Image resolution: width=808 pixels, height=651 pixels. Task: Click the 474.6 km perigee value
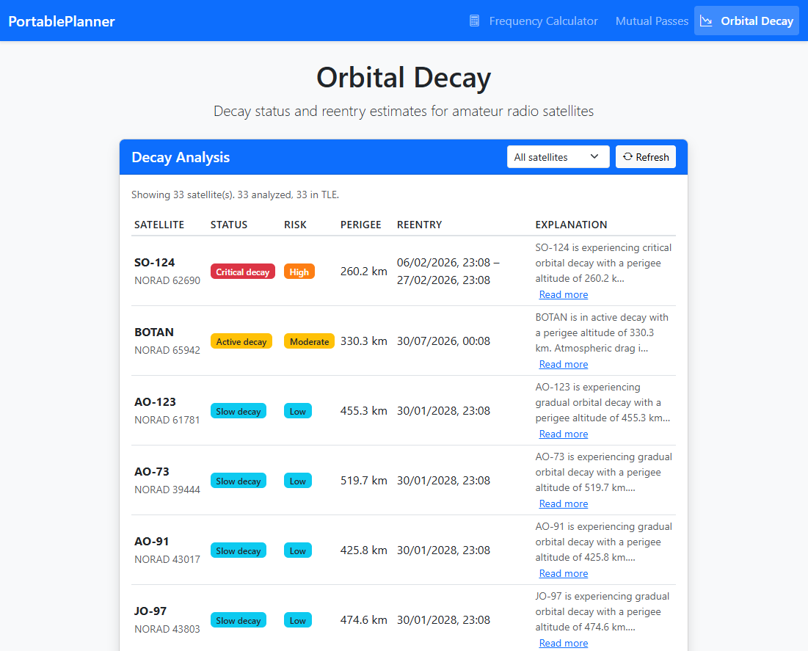click(363, 619)
